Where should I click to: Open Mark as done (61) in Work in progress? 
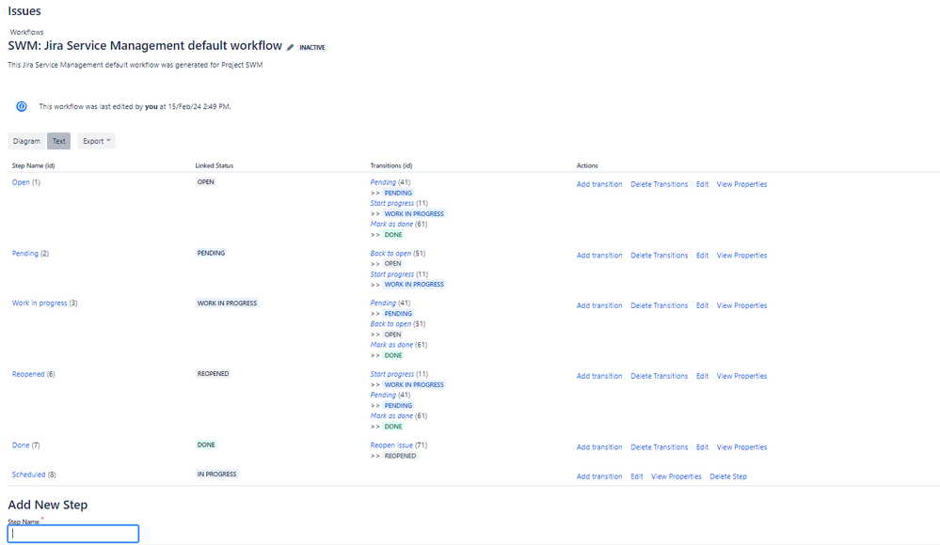[391, 345]
